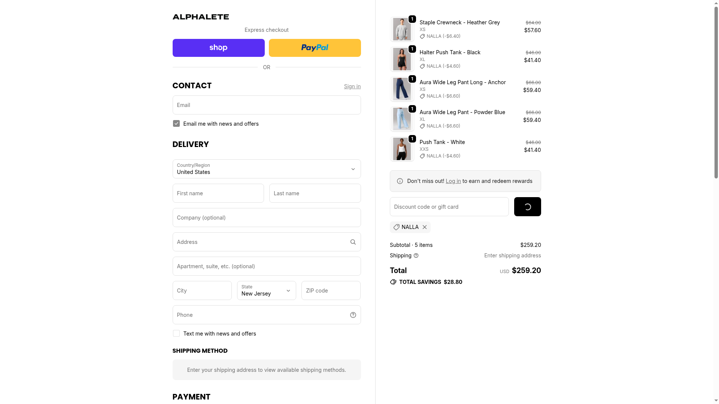Viewport: 719px width, 404px height.
Task: Remove the NALLA discount code
Action: click(x=425, y=227)
